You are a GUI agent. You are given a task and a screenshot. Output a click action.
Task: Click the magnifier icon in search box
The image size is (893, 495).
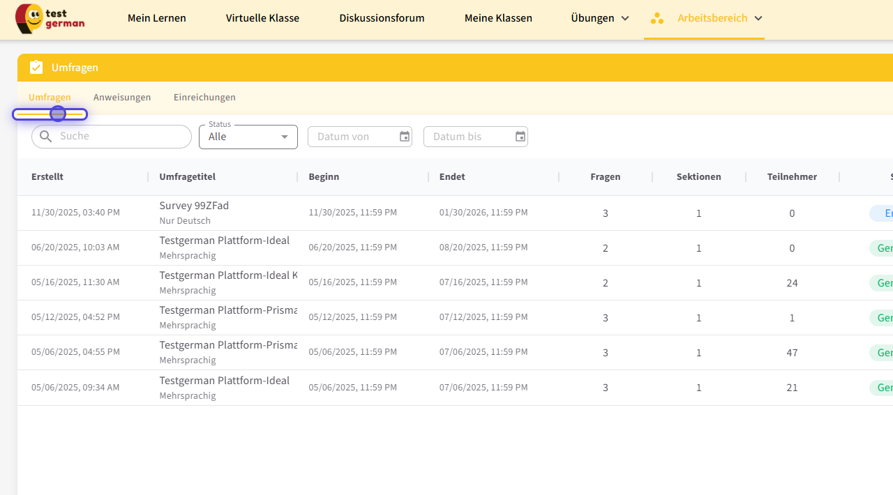click(x=46, y=137)
